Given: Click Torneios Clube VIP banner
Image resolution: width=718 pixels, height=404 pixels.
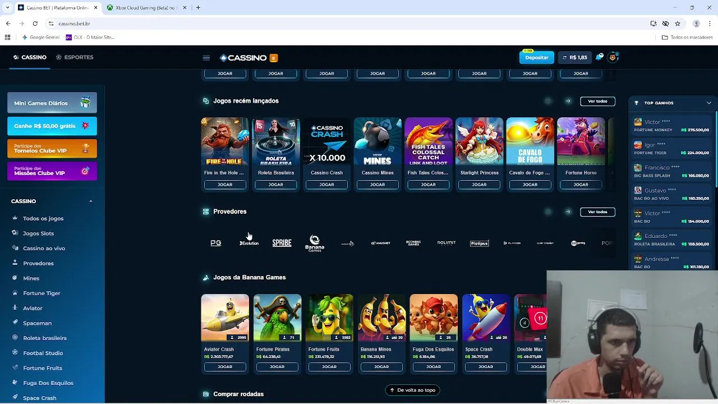Looking at the screenshot, I should coord(52,149).
